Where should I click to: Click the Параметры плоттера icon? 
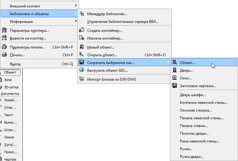(4, 30)
